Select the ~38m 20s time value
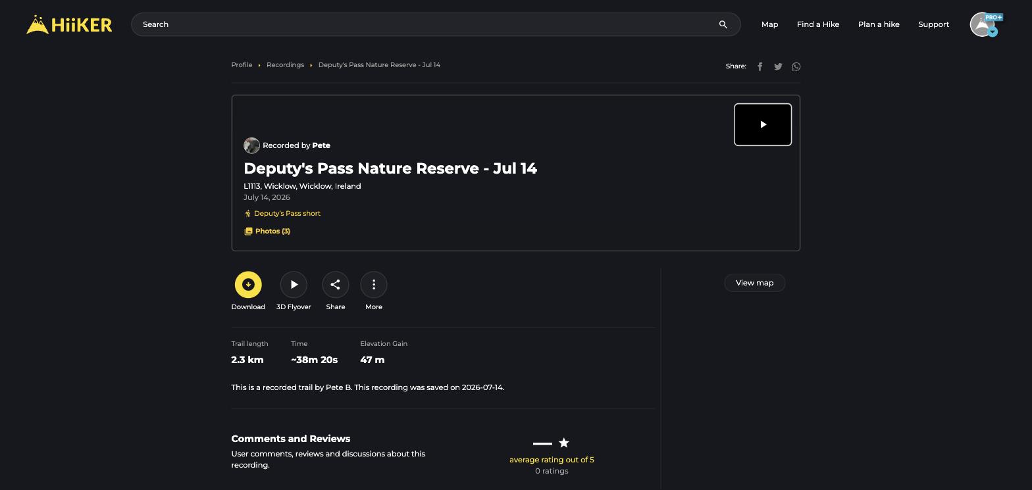 (x=314, y=360)
